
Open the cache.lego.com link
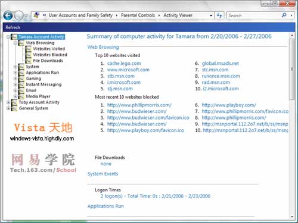click(124, 64)
